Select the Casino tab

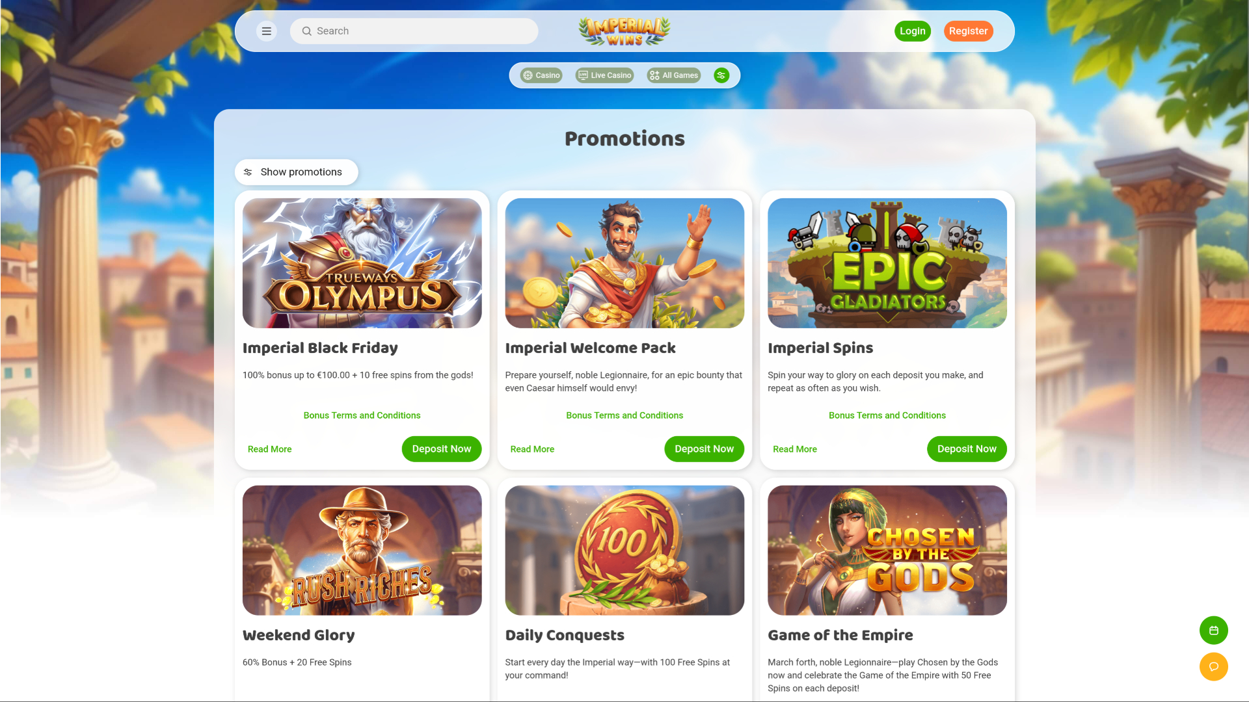tap(541, 75)
